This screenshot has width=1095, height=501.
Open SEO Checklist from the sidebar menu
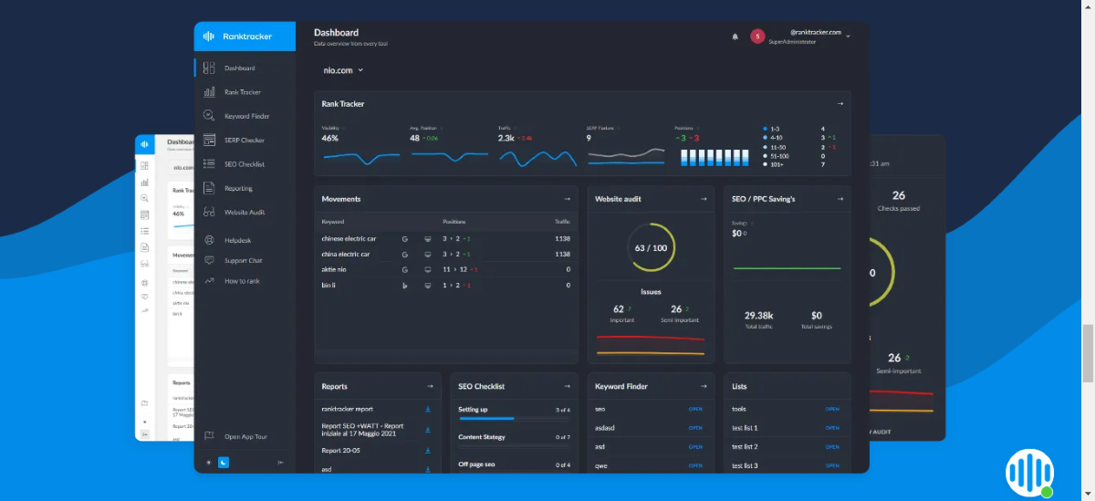click(245, 164)
